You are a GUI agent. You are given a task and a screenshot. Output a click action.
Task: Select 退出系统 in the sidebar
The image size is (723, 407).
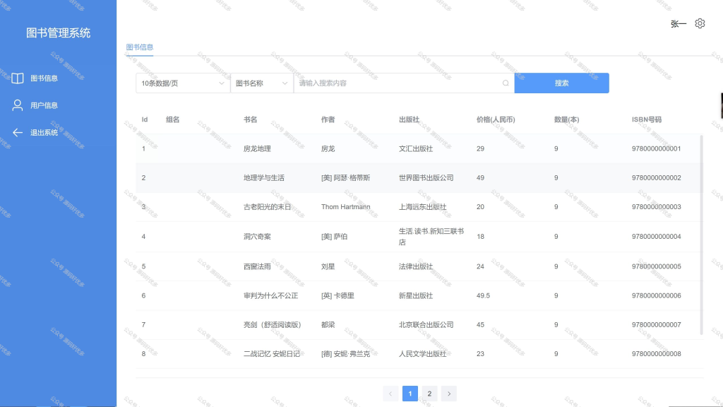pyautogui.click(x=58, y=132)
